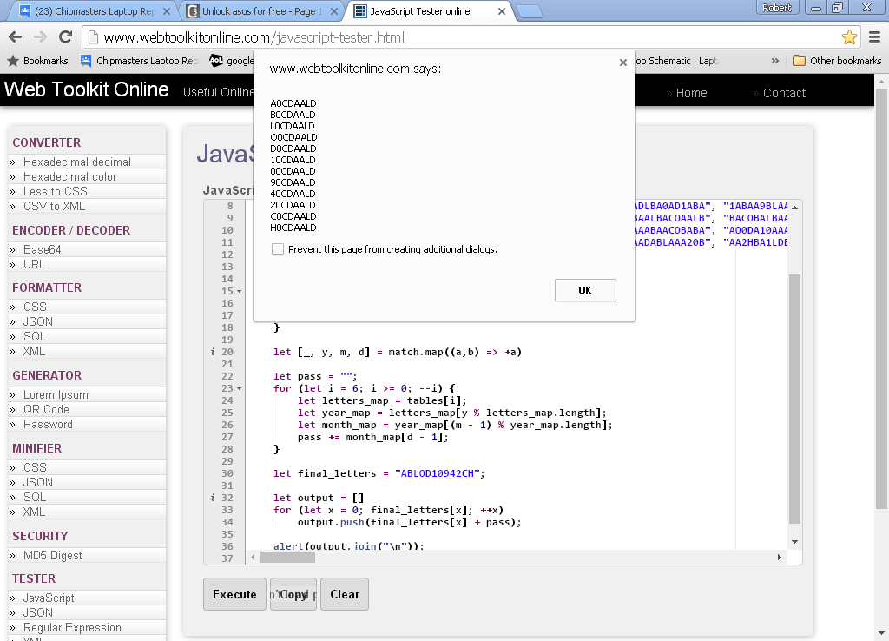The width and height of the screenshot is (889, 641).
Task: Click the Bookmarks star in bookmarks bar
Action: coord(13,61)
